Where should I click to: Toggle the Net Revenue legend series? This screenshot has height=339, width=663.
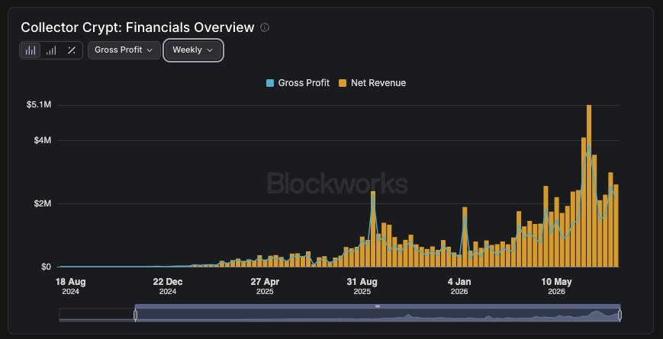point(372,83)
